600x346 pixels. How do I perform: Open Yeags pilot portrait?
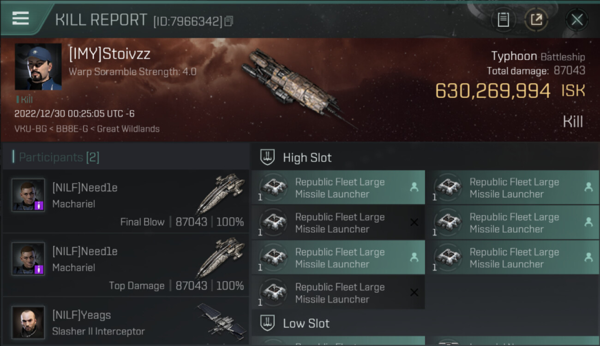[28, 322]
